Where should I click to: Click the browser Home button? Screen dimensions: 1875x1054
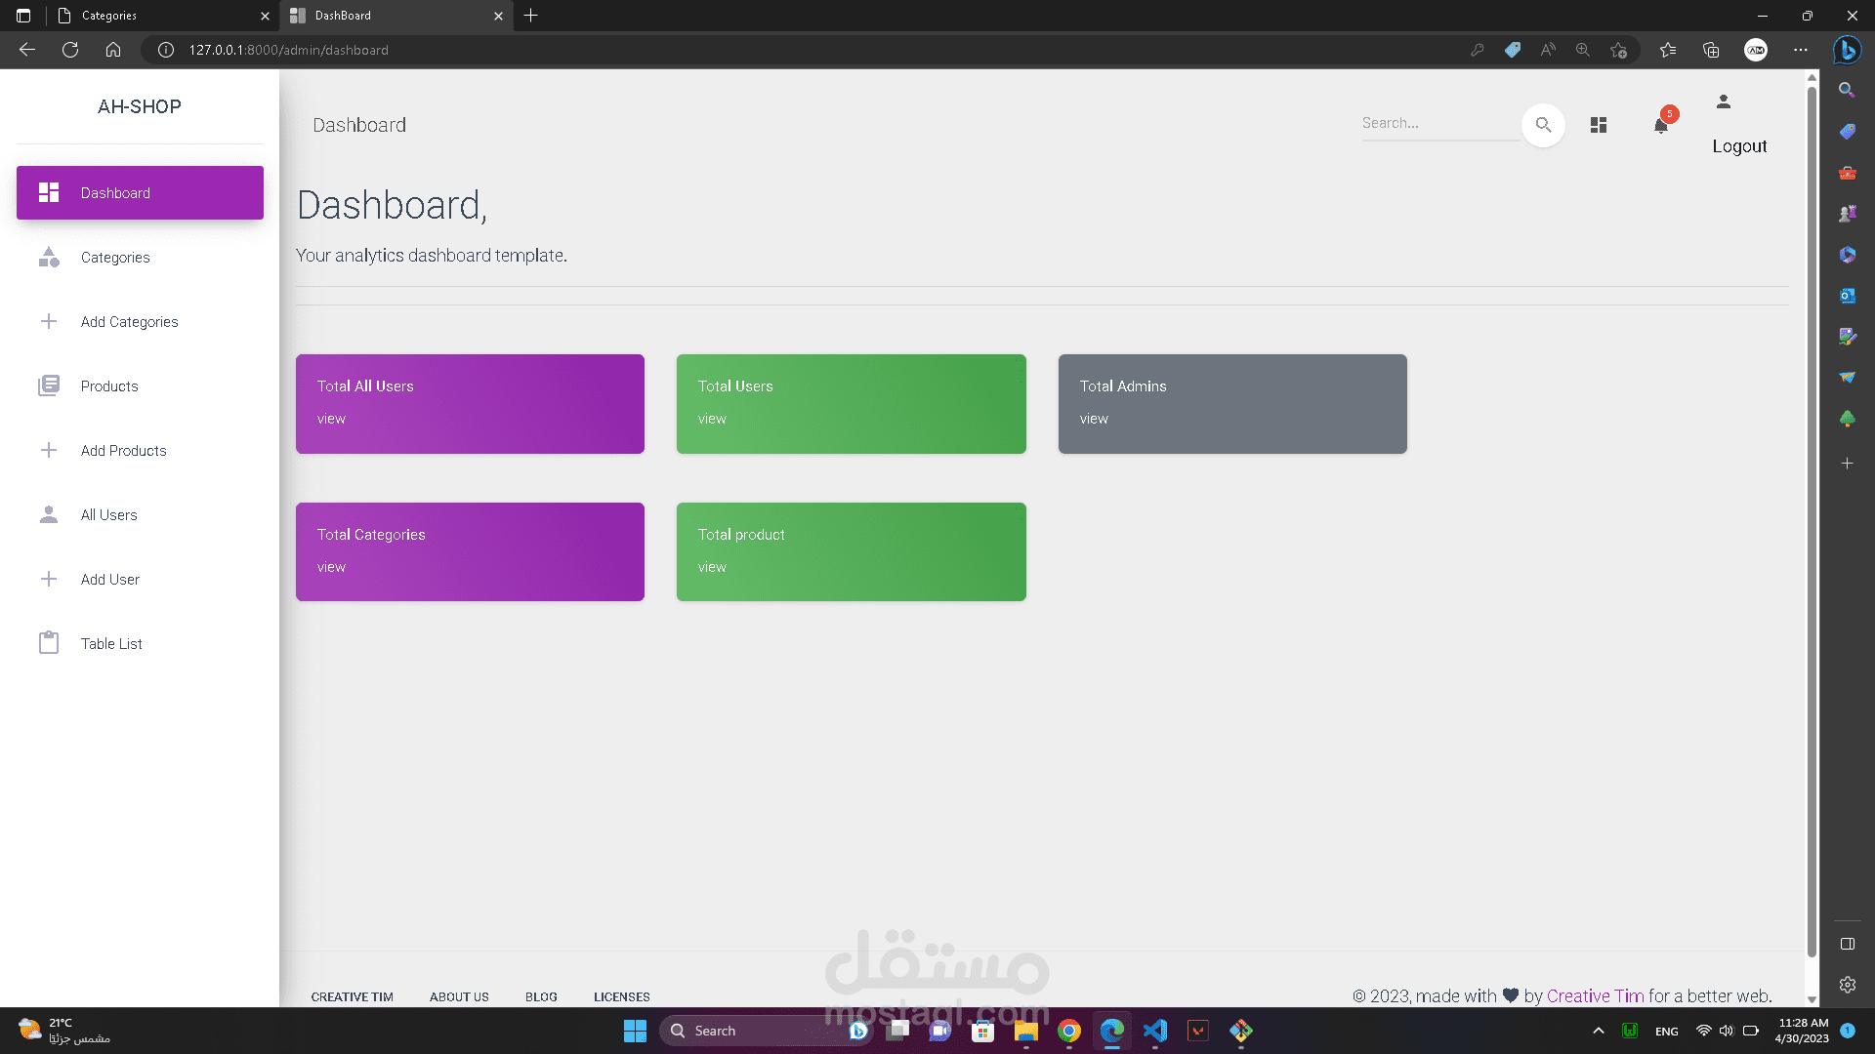tap(113, 50)
